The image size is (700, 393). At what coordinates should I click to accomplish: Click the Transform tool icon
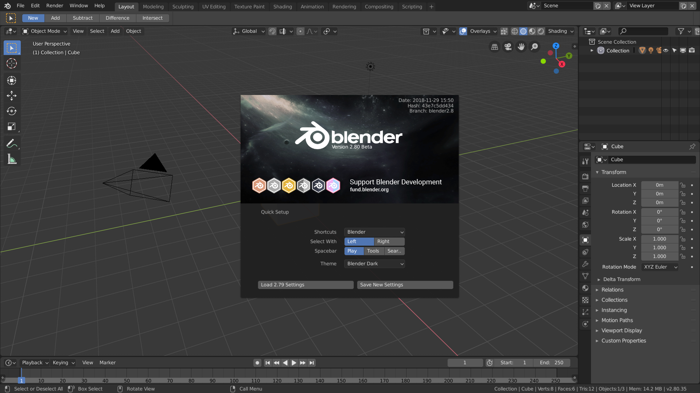(x=12, y=127)
